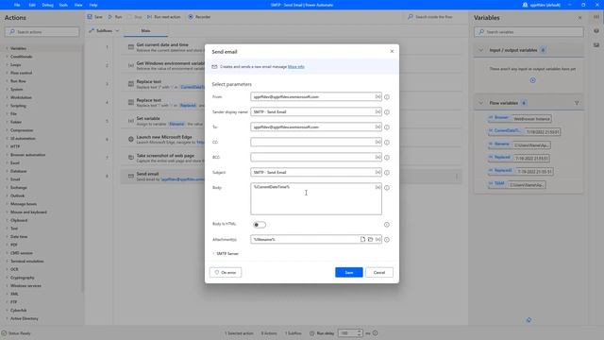
Task: Close the Variables panel
Action: coord(580,18)
